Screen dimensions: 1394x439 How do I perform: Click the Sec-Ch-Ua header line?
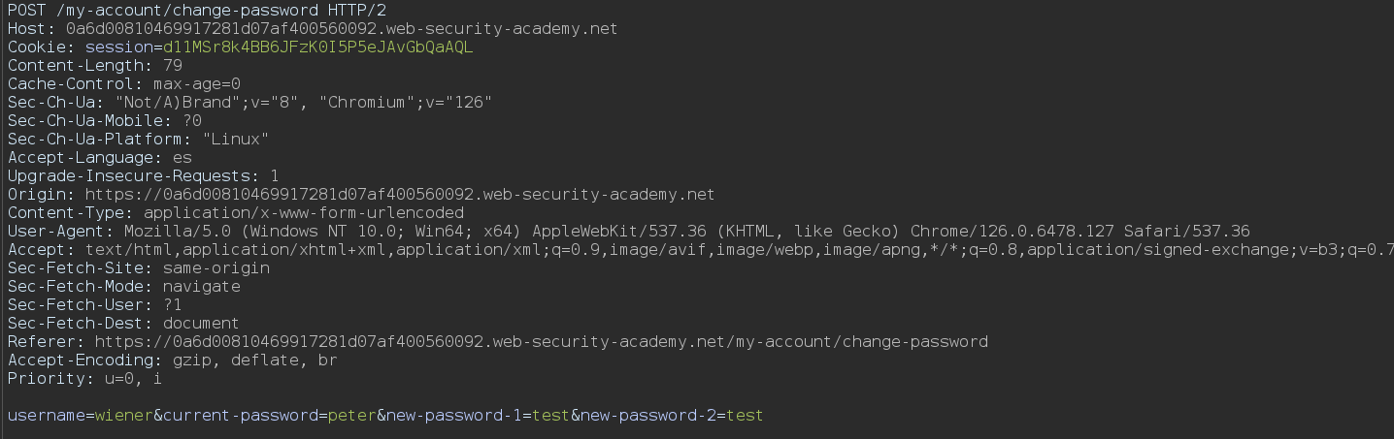(250, 102)
